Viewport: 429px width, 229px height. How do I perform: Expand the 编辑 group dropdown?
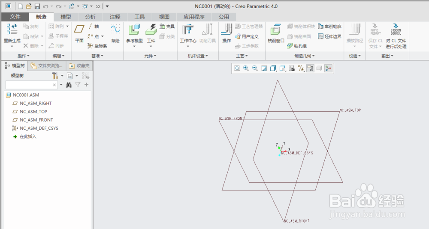click(x=58, y=56)
